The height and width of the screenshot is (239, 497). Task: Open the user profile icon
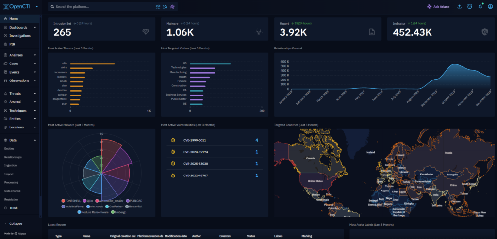(490, 7)
